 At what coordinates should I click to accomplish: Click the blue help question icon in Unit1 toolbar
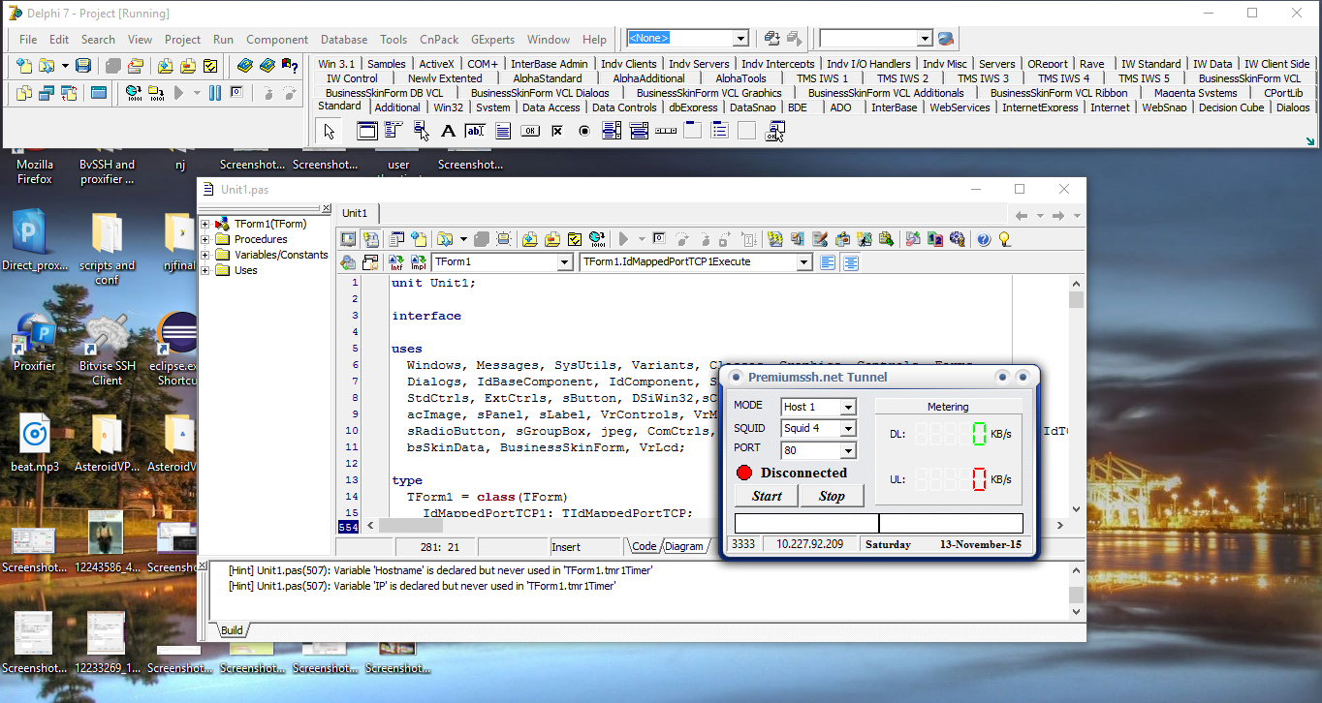pos(984,239)
